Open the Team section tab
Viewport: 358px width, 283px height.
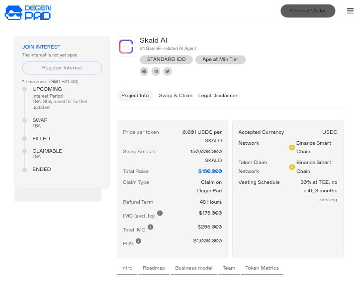point(229,268)
